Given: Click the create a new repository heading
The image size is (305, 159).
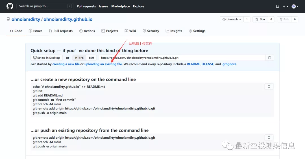Looking at the screenshot, I should pyautogui.click(x=83, y=79).
